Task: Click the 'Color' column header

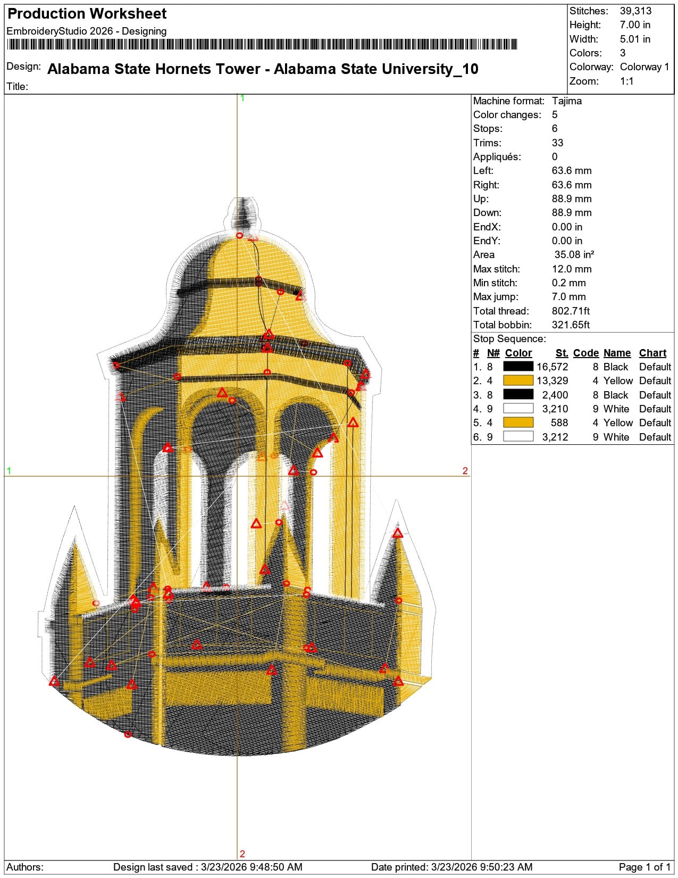Action: (518, 353)
